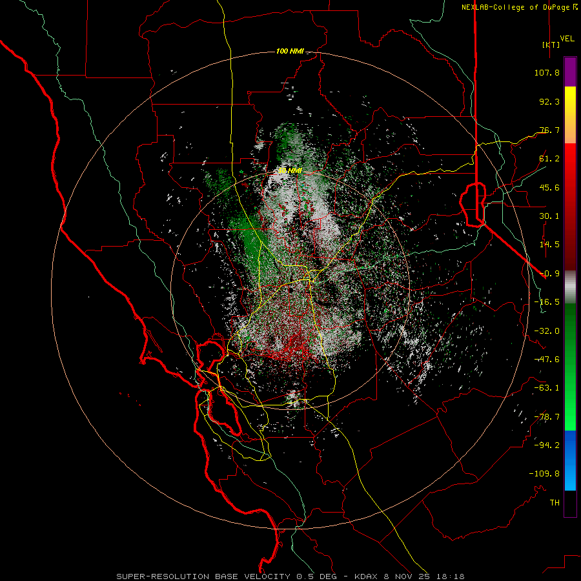This screenshot has width=581, height=581.
Task: Click the 61.2 velocity scale value
Action: point(549,159)
